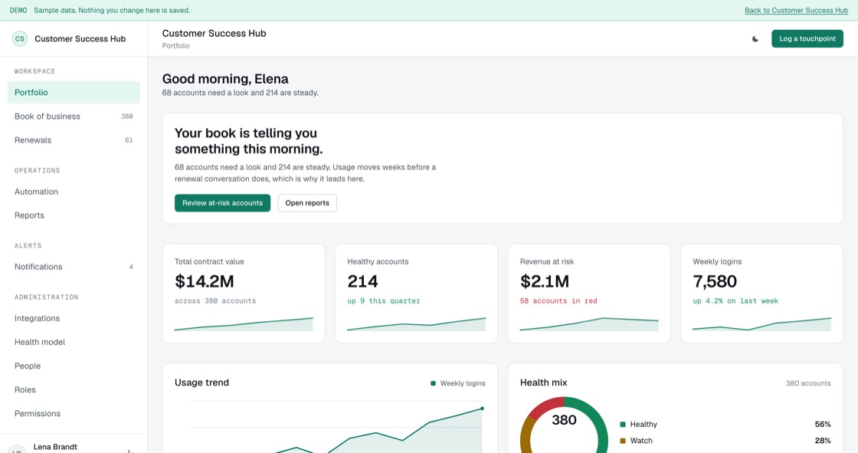Click the Revenue at risk sparkline
The image size is (858, 453).
(x=589, y=323)
